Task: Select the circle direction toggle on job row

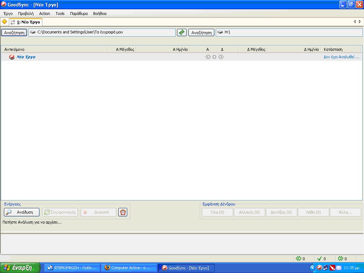Action: coord(214,57)
